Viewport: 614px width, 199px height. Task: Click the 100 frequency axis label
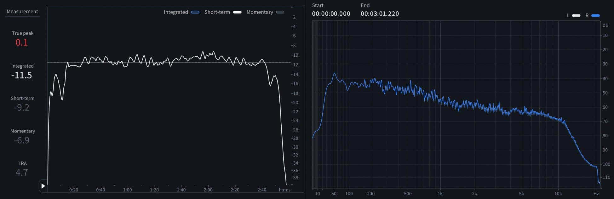[x=349, y=194]
